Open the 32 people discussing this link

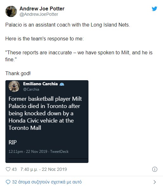47,182
